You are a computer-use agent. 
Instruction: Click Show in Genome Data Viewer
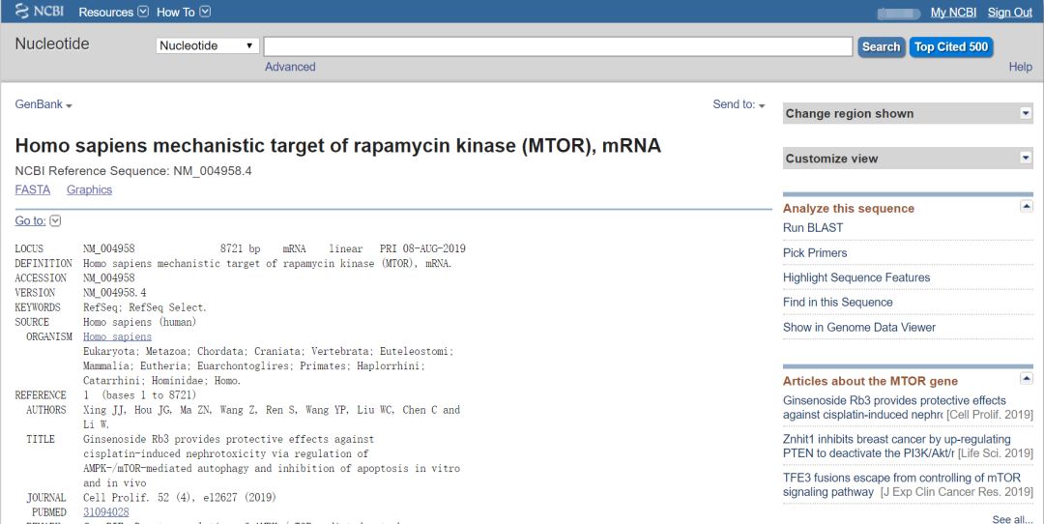[859, 328]
